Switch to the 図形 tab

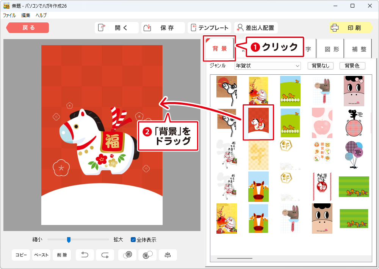click(x=330, y=49)
